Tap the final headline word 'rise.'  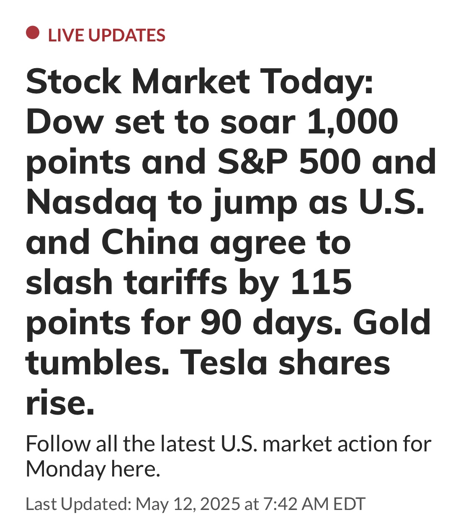[x=60, y=403]
